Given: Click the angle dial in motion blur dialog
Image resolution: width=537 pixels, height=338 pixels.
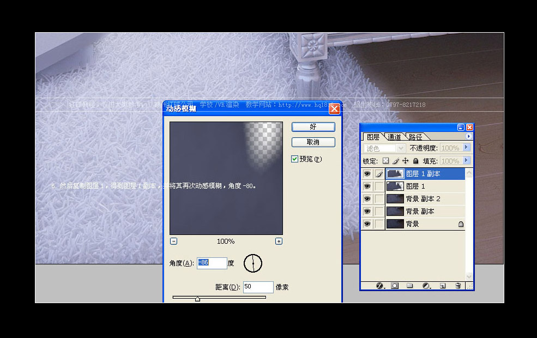Looking at the screenshot, I should (253, 263).
